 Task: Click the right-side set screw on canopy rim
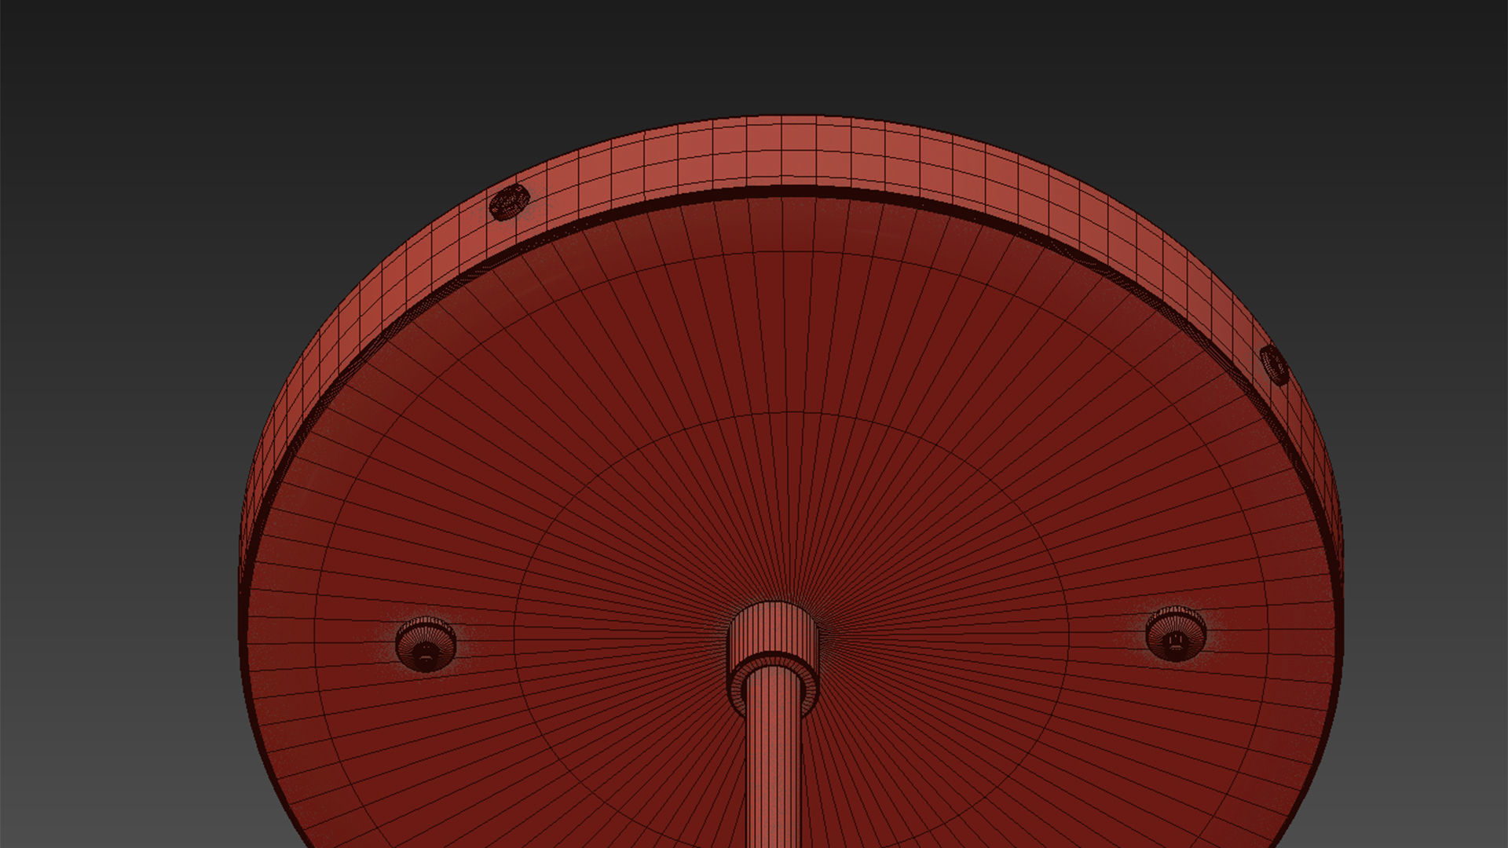coord(1274,365)
